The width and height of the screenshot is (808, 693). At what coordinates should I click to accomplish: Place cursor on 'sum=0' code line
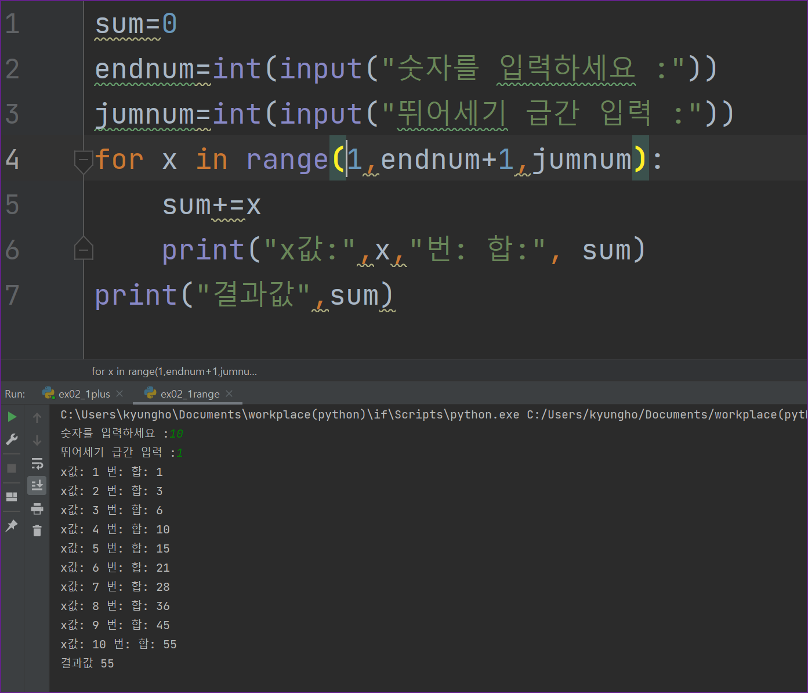click(x=136, y=24)
